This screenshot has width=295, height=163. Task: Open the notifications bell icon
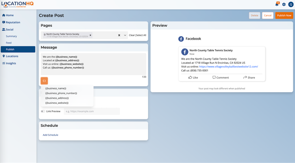click(x=277, y=4)
